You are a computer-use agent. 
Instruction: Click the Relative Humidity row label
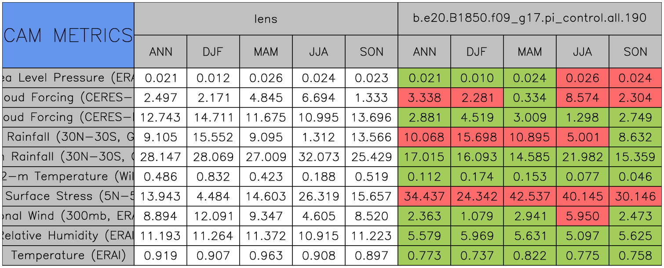68,236
